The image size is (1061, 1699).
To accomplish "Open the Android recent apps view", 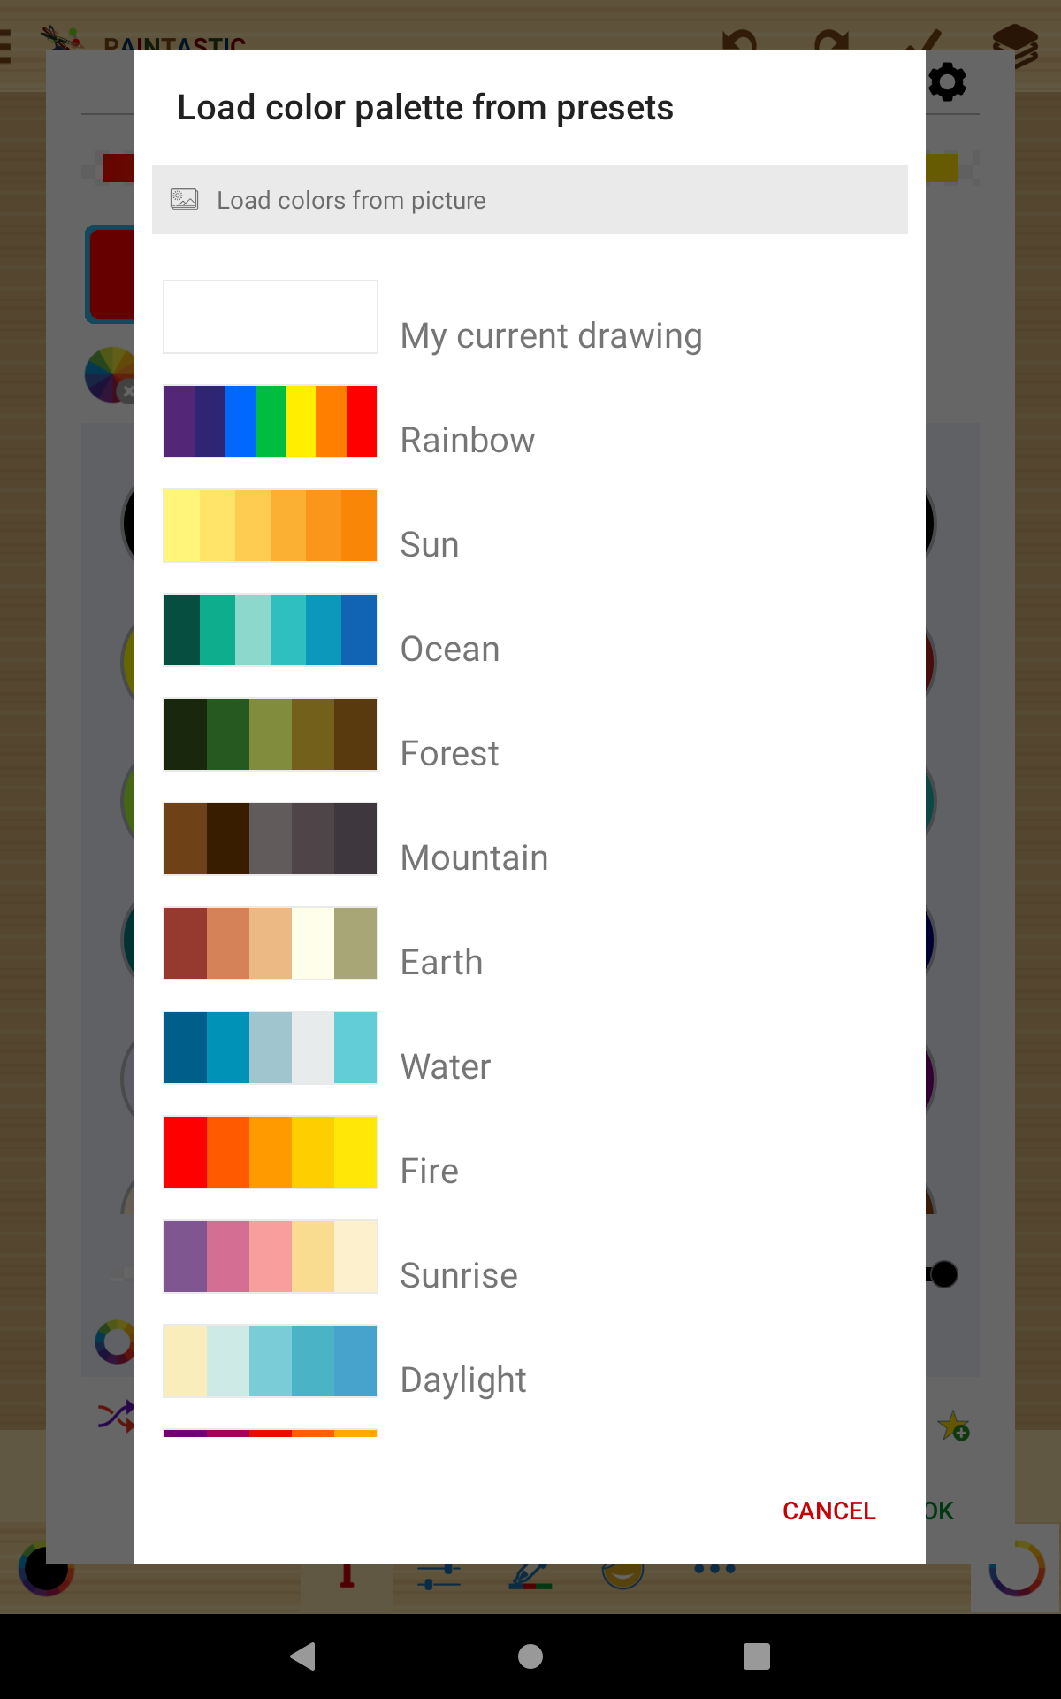I will point(756,1656).
